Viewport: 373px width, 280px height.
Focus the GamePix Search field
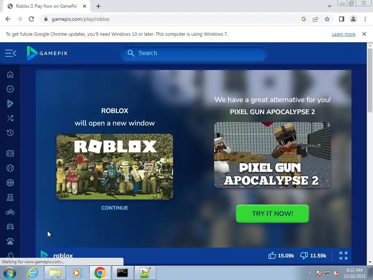(x=194, y=53)
